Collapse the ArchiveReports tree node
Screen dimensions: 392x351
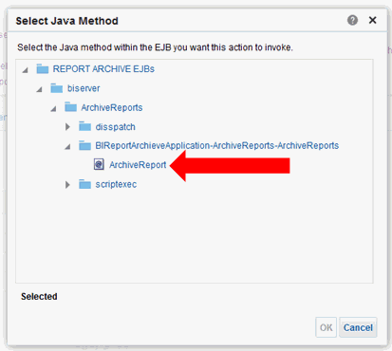point(53,109)
